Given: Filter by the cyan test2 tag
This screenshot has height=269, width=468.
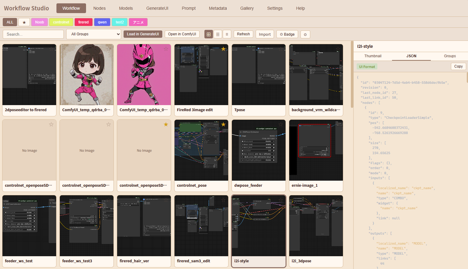Looking at the screenshot, I should point(120,22).
